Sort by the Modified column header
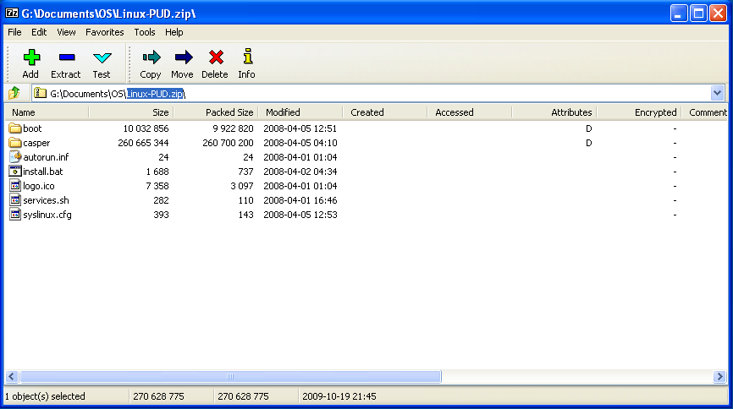733x409 pixels. [300, 112]
